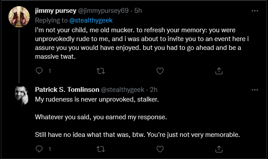This screenshot has height=159, width=268.
Task: Share jimmy pursey's tweet
Action: pos(219,71)
